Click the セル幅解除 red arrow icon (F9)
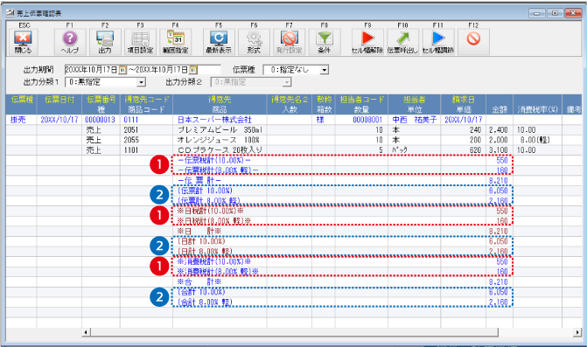Viewport: 587px width, 347px height. 367,42
